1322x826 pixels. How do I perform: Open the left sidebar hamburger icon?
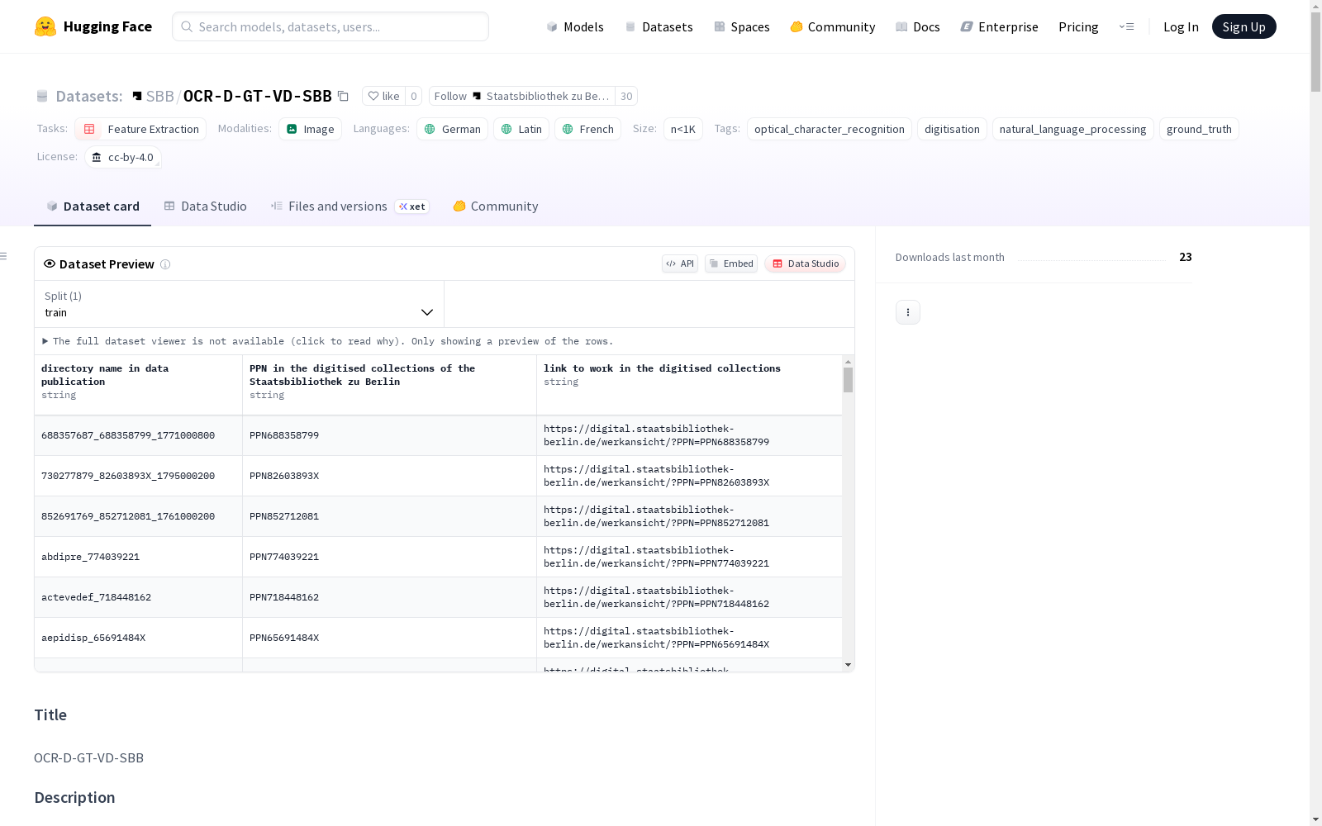click(x=4, y=256)
